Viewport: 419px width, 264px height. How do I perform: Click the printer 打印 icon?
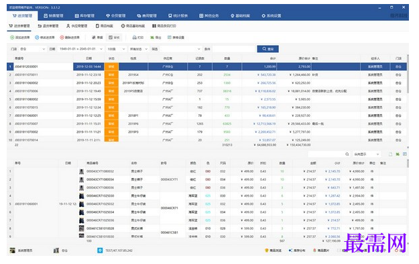(134, 38)
